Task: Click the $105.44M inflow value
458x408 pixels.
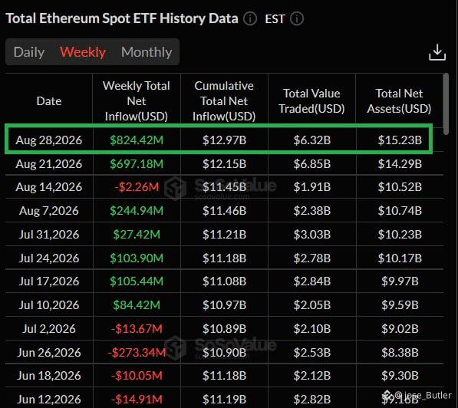Action: click(137, 281)
